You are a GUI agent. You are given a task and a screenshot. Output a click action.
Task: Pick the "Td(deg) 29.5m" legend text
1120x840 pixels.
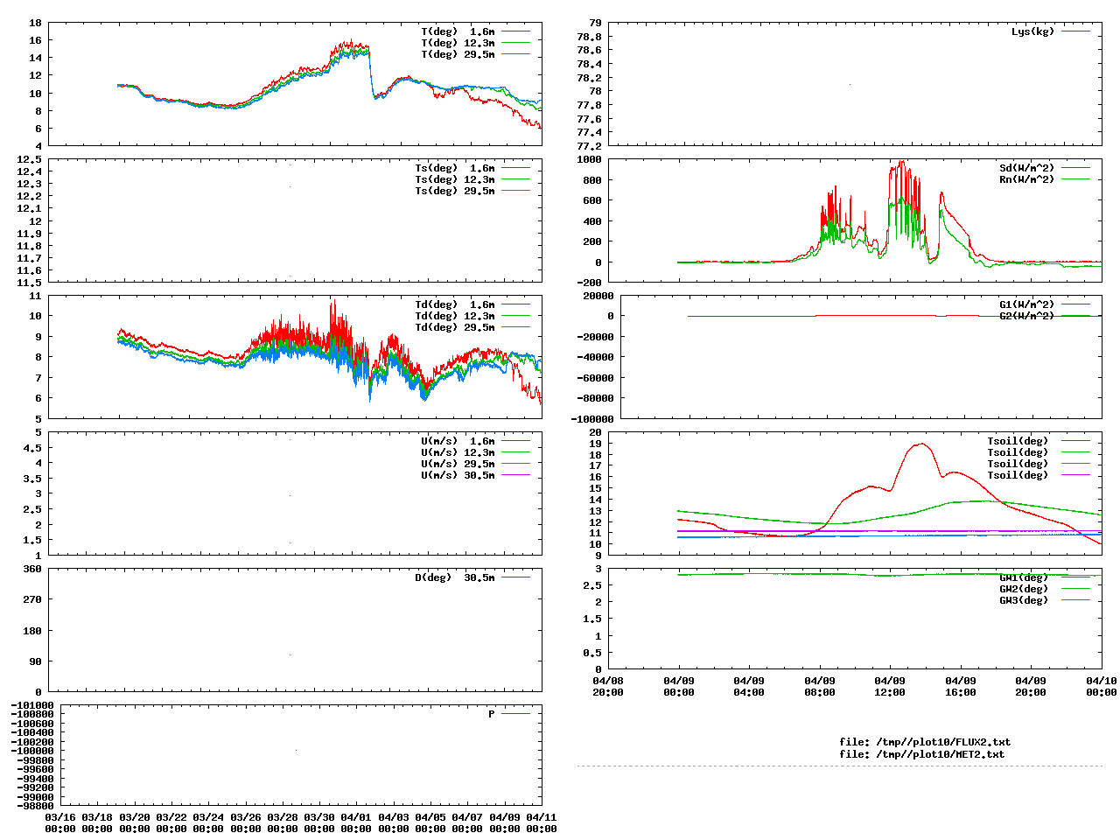point(455,327)
